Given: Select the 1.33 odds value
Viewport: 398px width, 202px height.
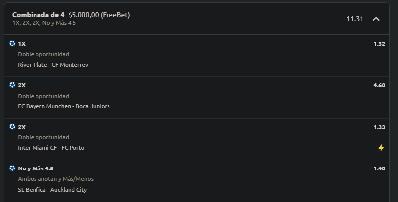Looking at the screenshot, I should point(379,127).
